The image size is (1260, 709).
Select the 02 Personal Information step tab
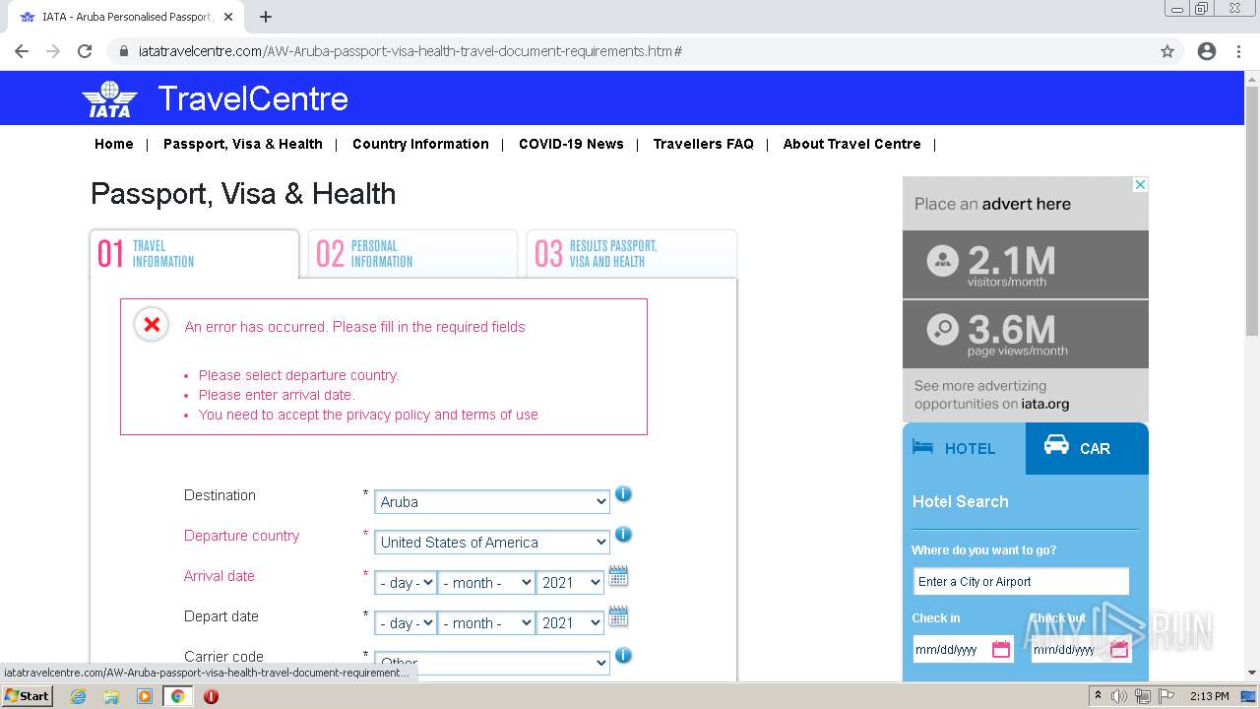click(412, 254)
